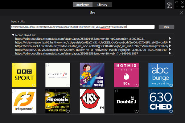185x123 pixels.
Task: Open the dropdown menu icon below the close button
Action: [183, 7]
